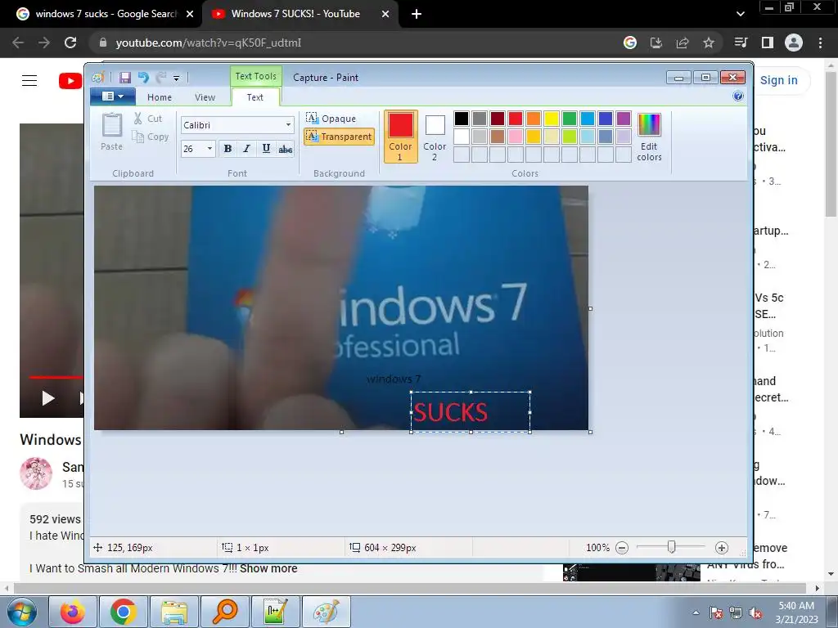Click Show more in video description
The width and height of the screenshot is (838, 628).
tap(268, 569)
